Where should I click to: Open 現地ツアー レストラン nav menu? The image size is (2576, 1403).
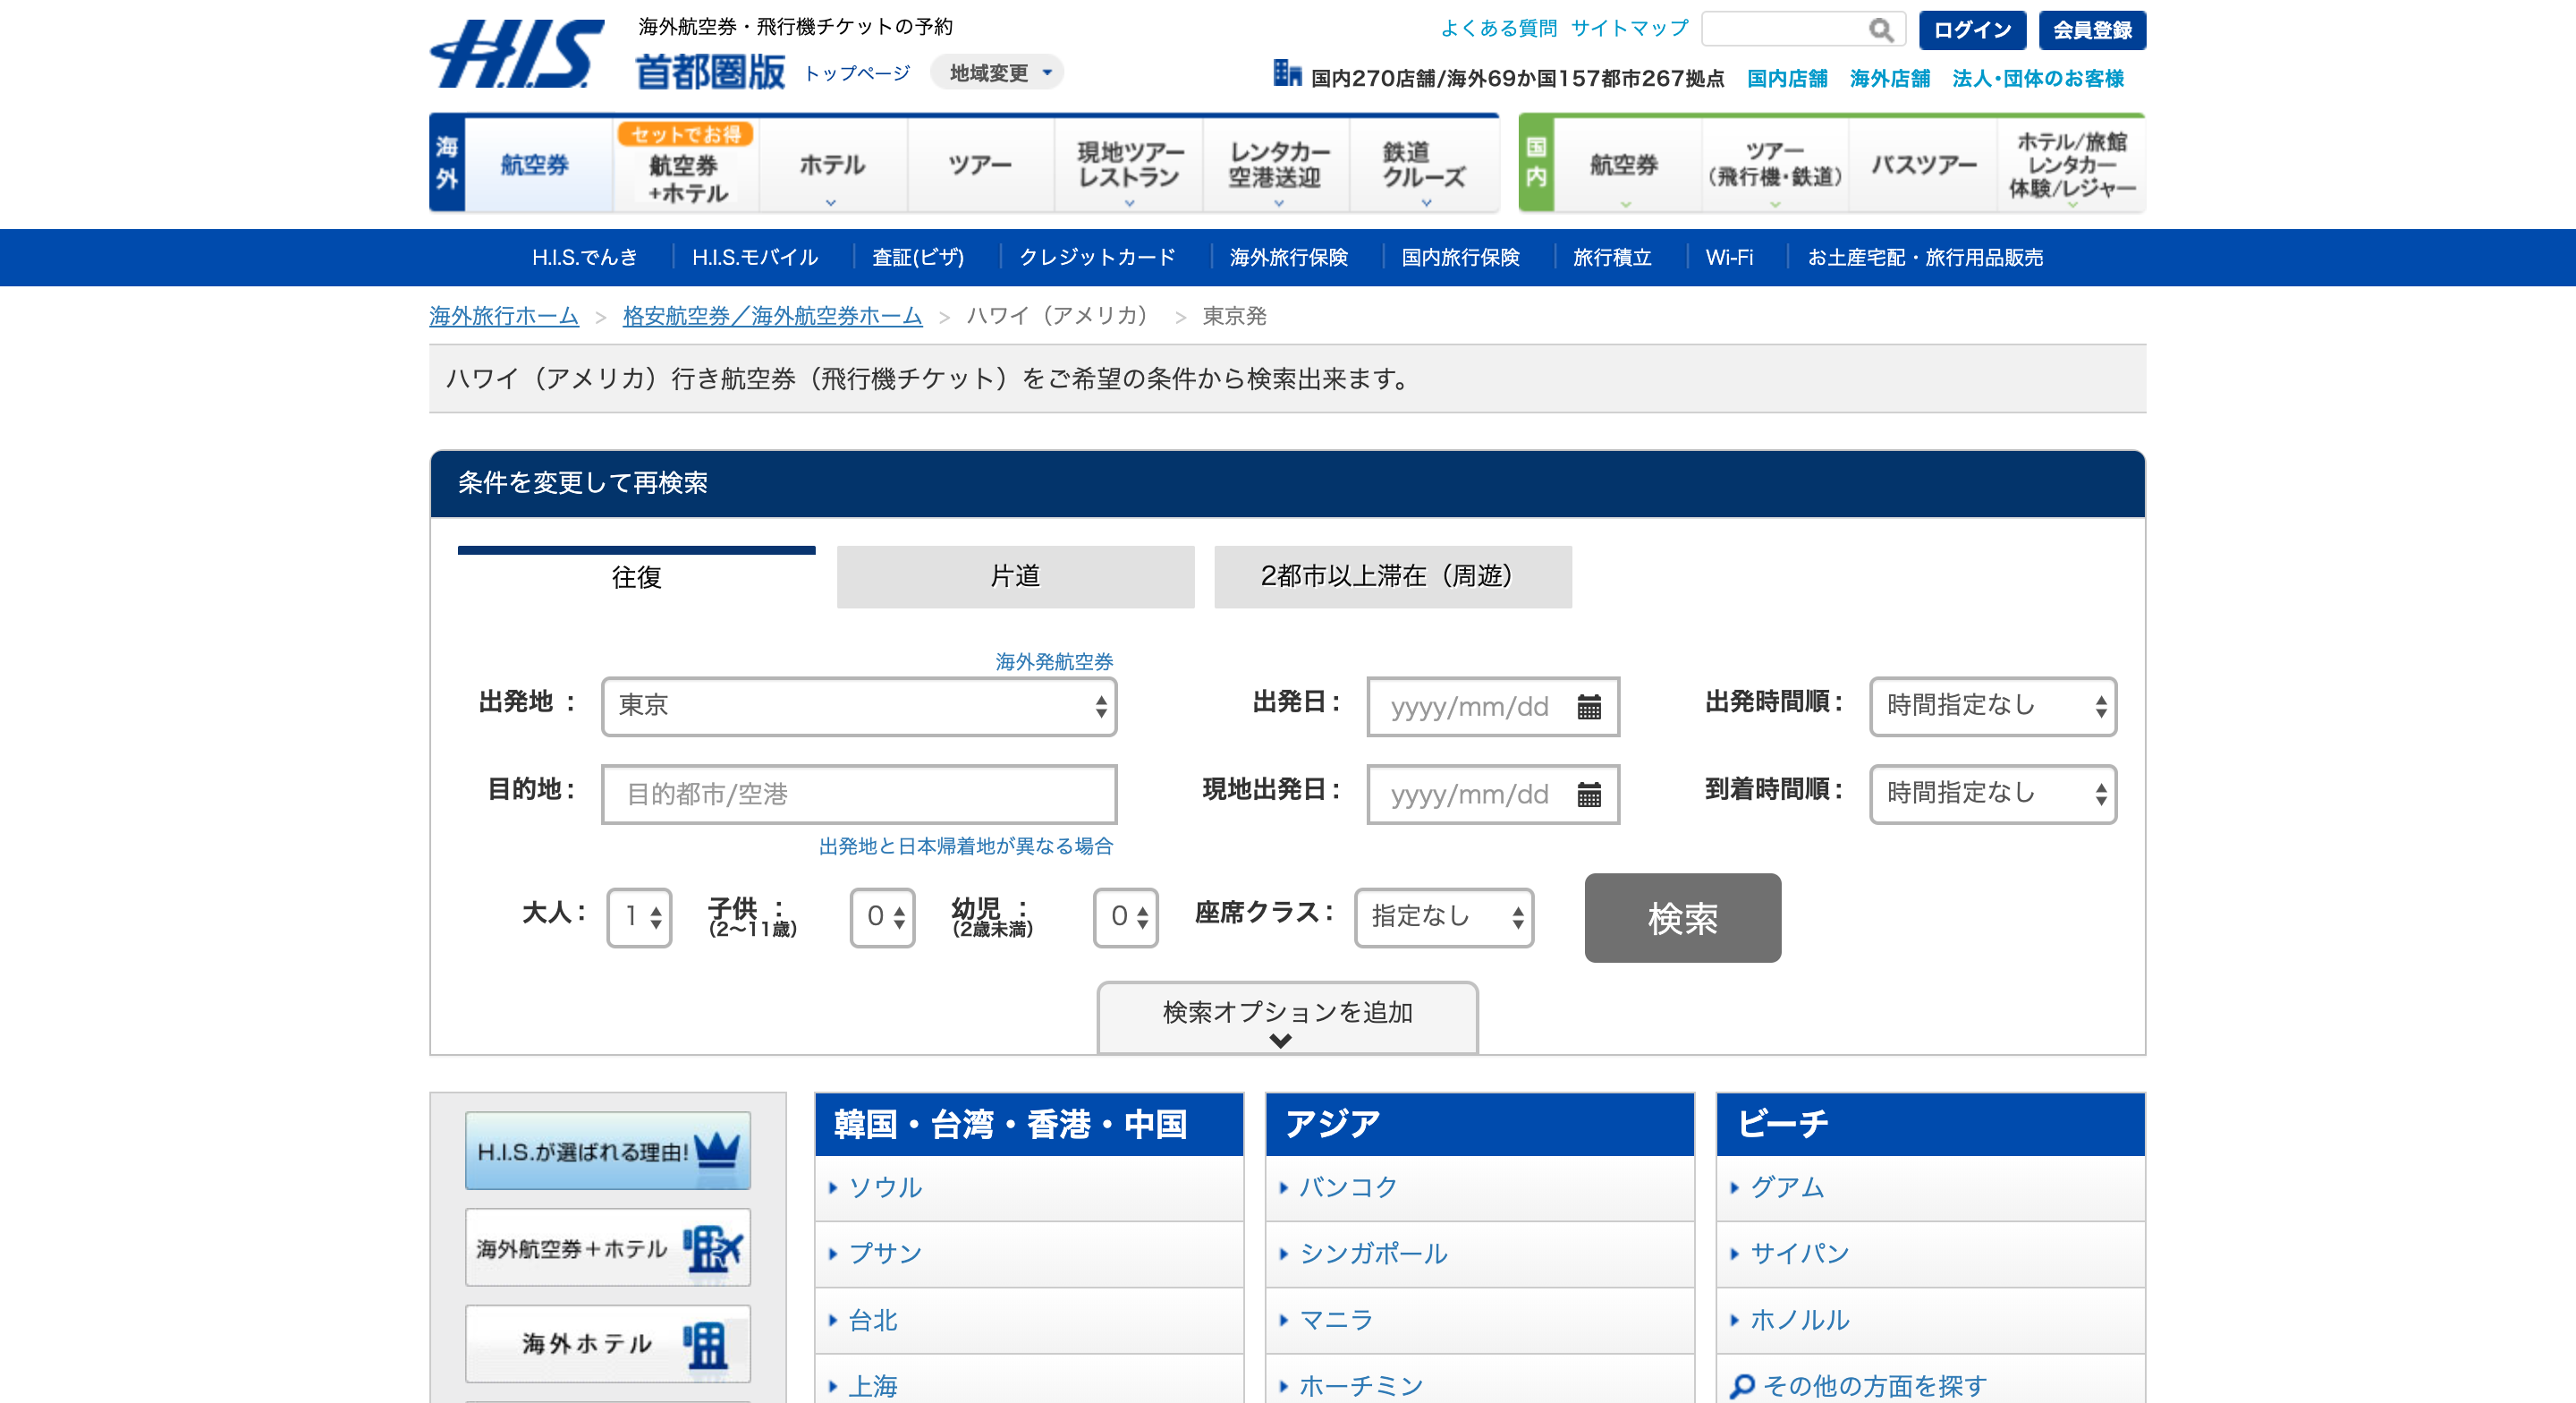click(1129, 166)
